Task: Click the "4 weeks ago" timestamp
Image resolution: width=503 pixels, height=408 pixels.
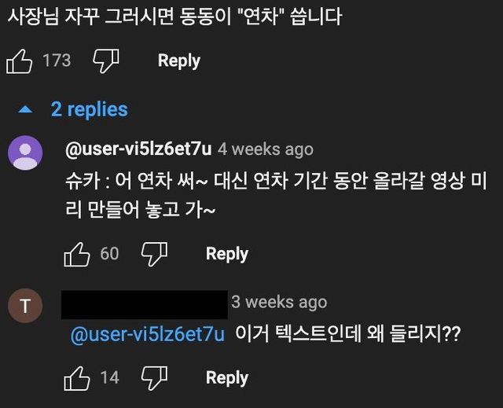Action: click(x=266, y=149)
